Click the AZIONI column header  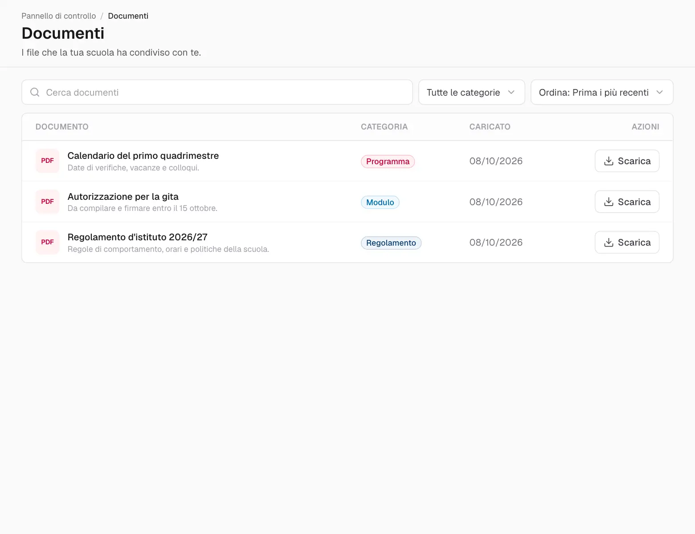645,127
